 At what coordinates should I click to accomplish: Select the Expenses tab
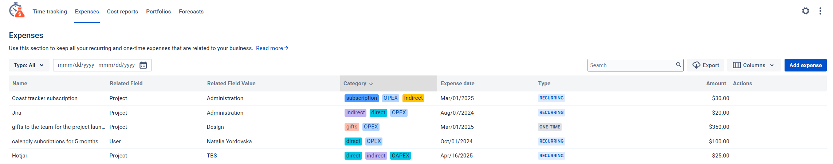[87, 12]
